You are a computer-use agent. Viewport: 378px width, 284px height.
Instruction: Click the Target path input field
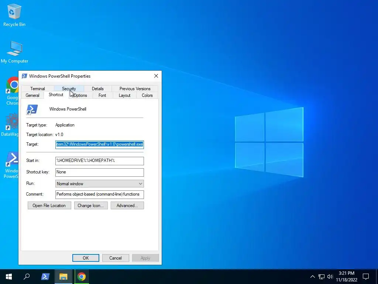click(100, 145)
